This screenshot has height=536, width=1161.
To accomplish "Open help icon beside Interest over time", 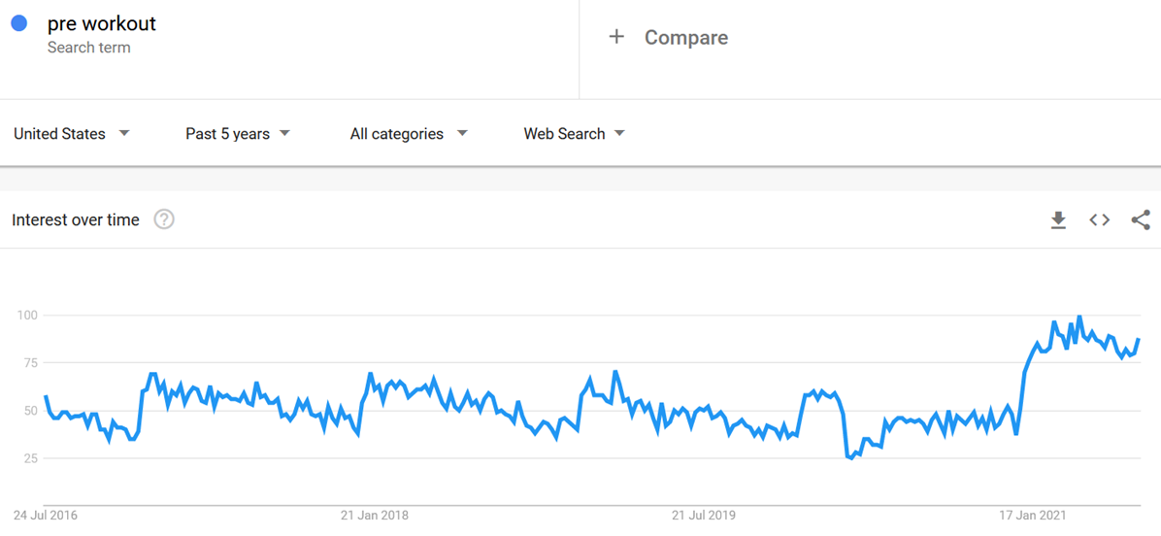I will click(164, 219).
